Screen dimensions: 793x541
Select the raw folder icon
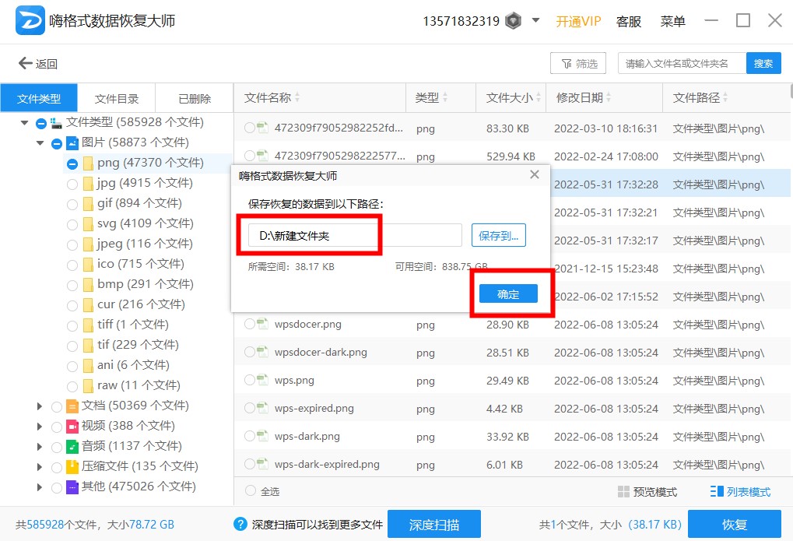coord(88,385)
